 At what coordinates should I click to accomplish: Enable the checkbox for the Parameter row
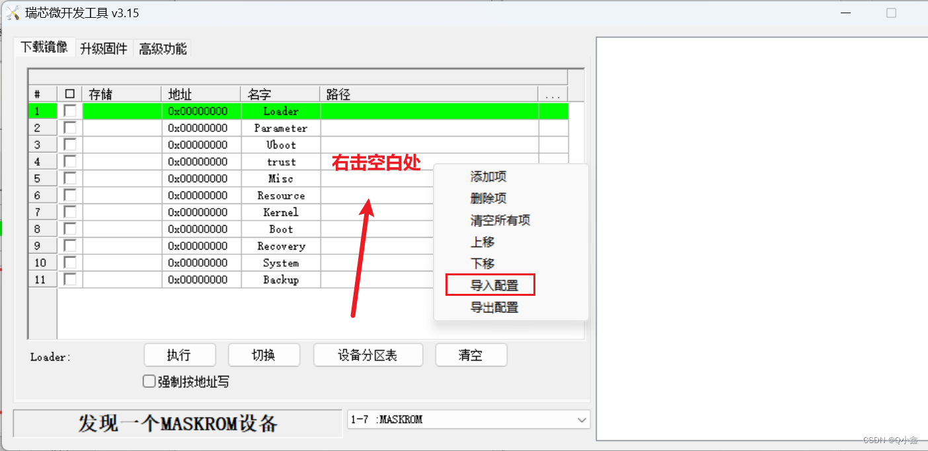click(70, 127)
